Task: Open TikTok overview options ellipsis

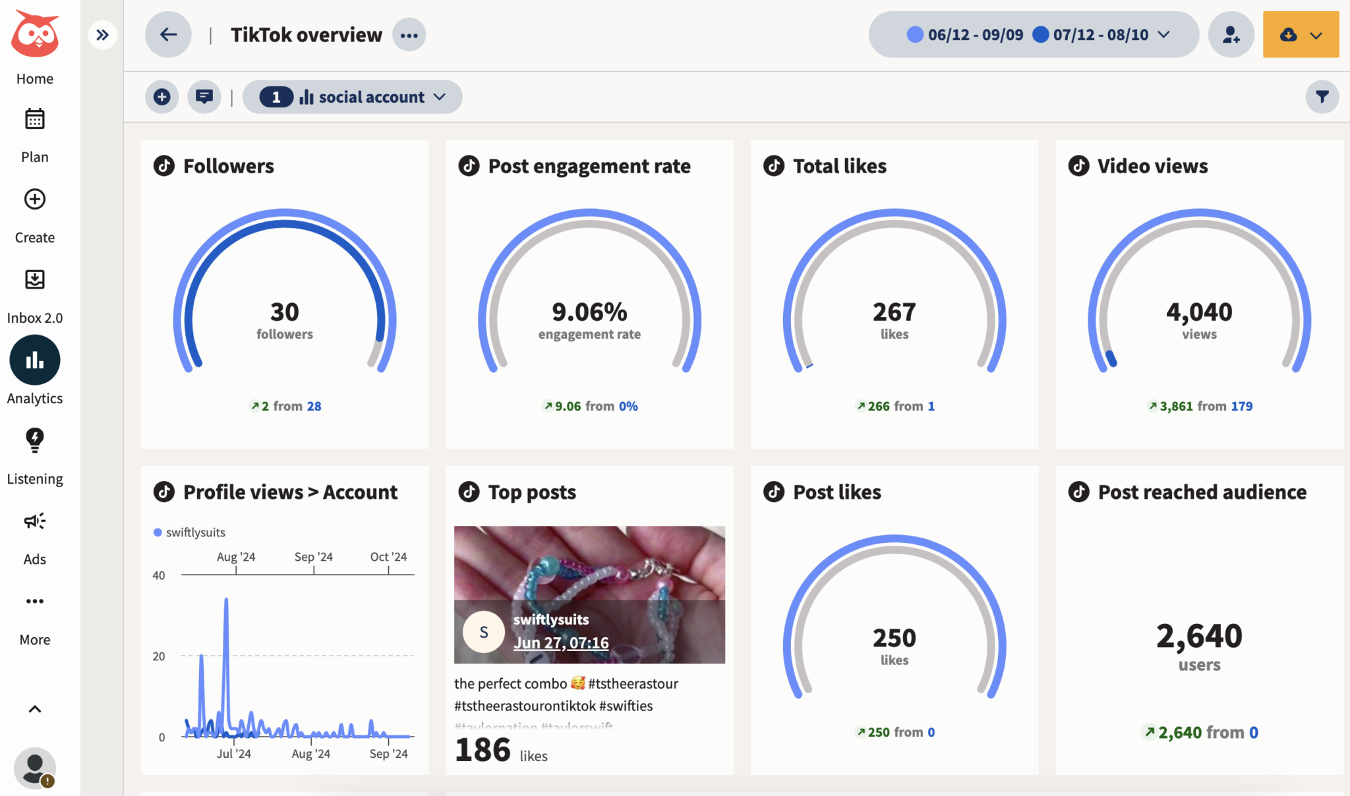Action: pos(409,35)
